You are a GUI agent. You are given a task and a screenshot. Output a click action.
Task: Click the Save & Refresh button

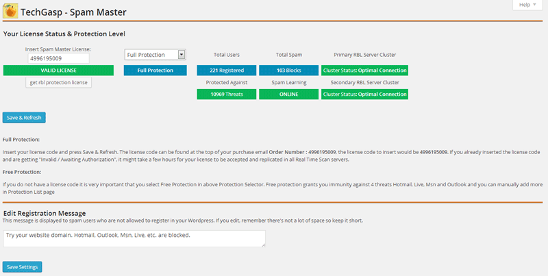24,118
